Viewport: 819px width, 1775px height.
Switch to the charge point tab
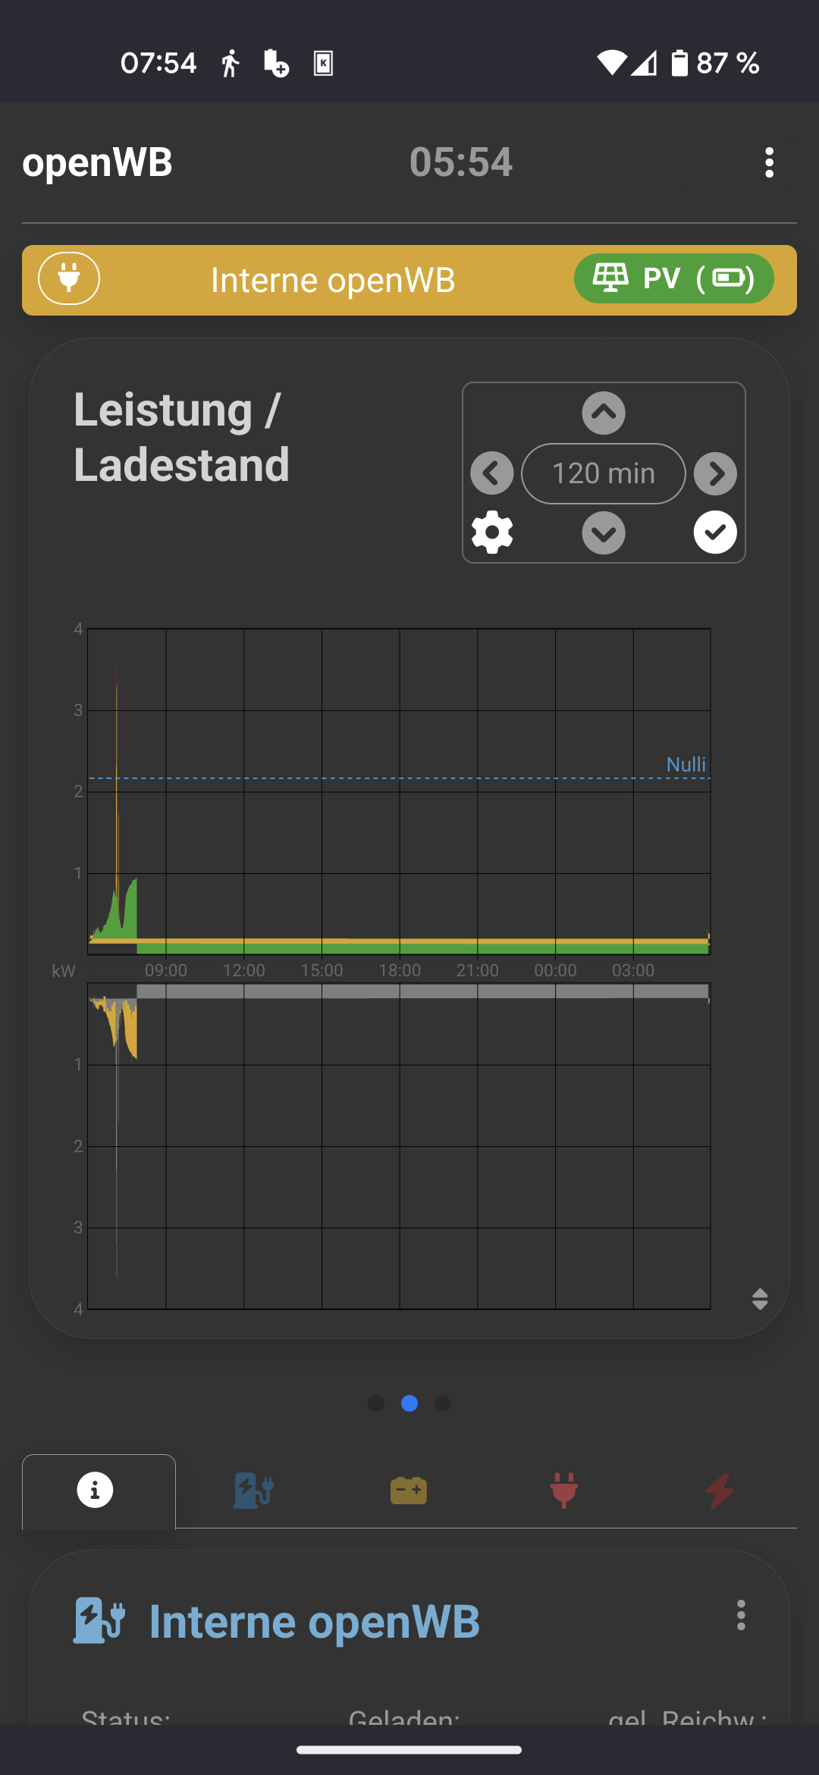[x=253, y=1491]
